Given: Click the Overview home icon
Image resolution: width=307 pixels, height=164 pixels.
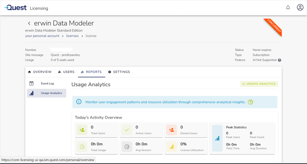Looking at the screenshot, I should [29, 72].
